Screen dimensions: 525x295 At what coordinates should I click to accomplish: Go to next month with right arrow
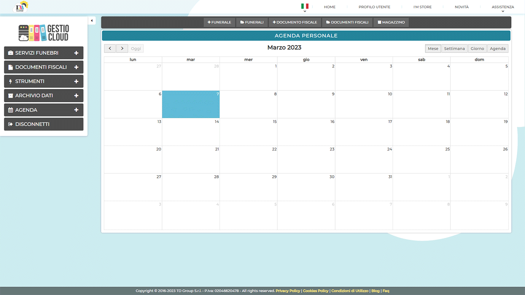tap(122, 49)
